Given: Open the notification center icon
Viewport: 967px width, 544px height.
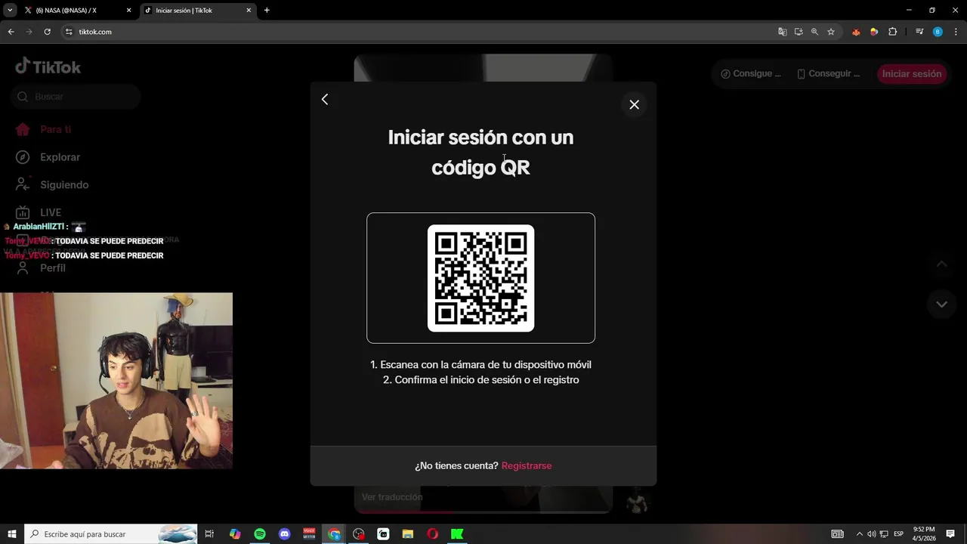Looking at the screenshot, I should click(x=950, y=534).
